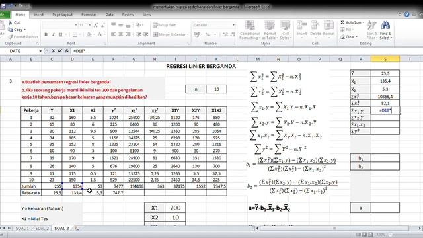The height and width of the screenshot is (238, 423).
Task: Decrease decimal places icon
Action: [x=233, y=34]
